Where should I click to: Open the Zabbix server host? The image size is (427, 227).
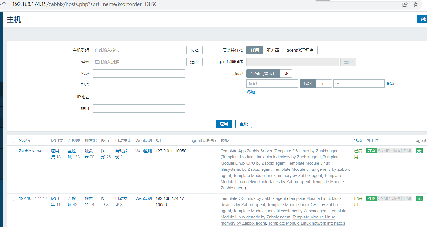[x=31, y=151]
